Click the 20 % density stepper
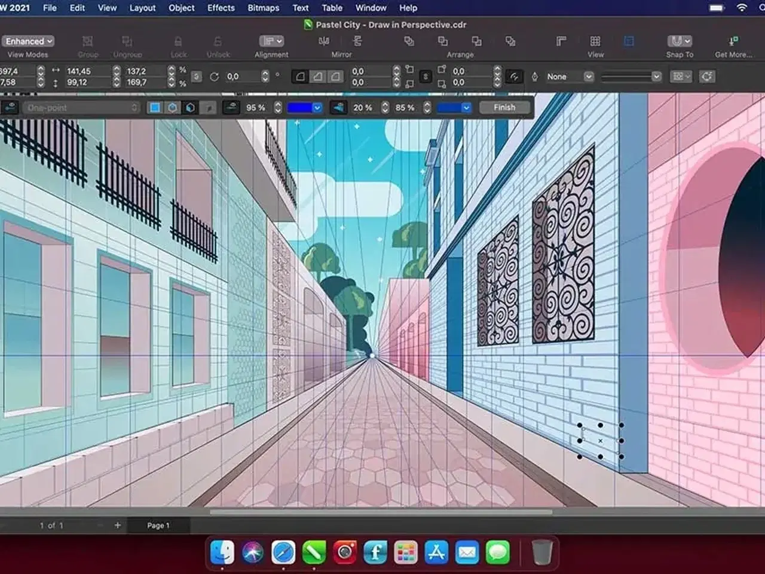765x574 pixels. click(385, 108)
